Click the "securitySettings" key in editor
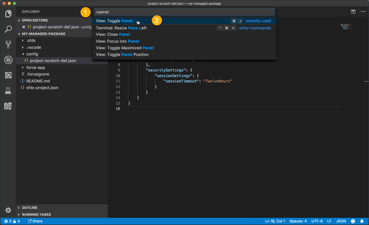The width and height of the screenshot is (369, 225). (x=166, y=70)
